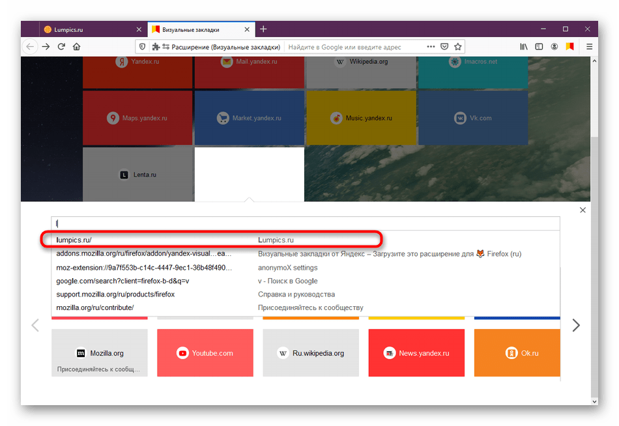Viewport: 619px width, 426px height.
Task: Pick the Ru.wikipedia.org suggested tile
Action: [x=311, y=353]
